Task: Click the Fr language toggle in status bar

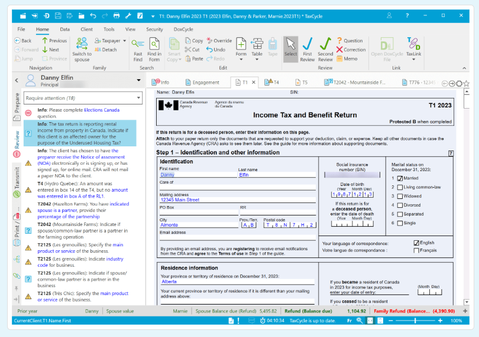Action: (x=349, y=320)
